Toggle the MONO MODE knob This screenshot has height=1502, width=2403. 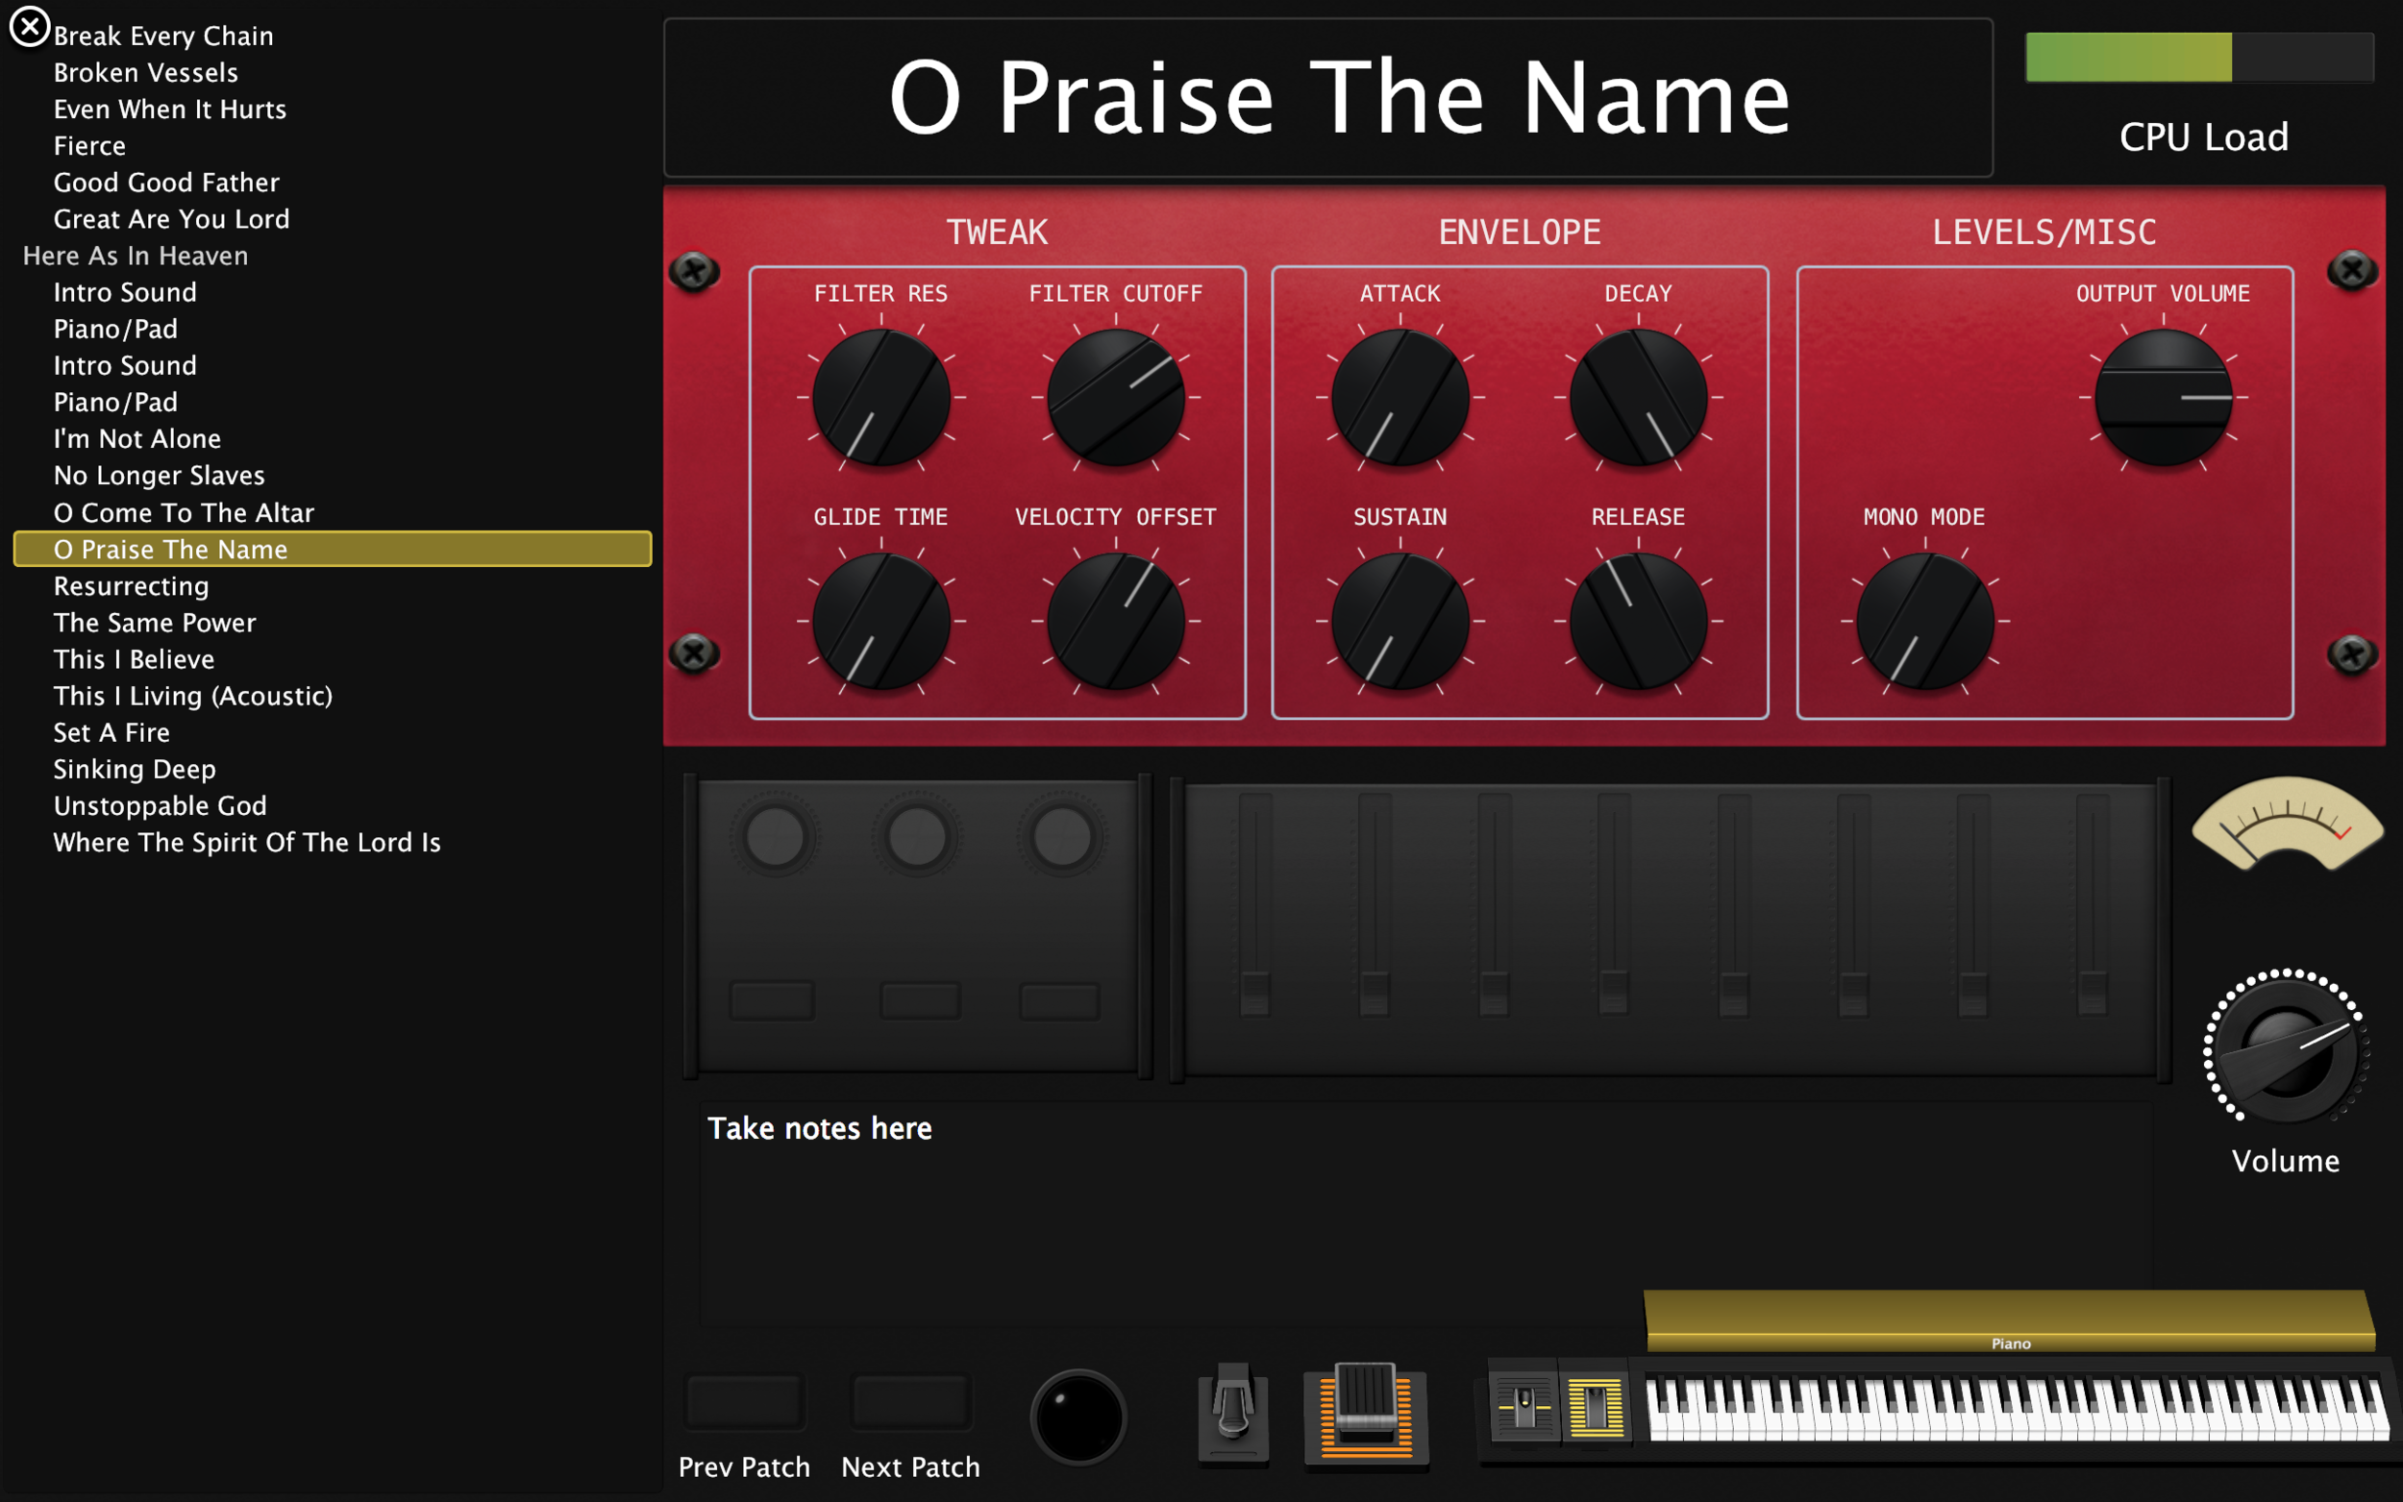(1925, 621)
